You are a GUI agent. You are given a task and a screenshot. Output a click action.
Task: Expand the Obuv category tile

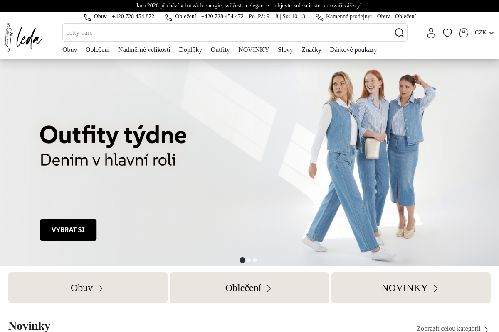(x=88, y=288)
